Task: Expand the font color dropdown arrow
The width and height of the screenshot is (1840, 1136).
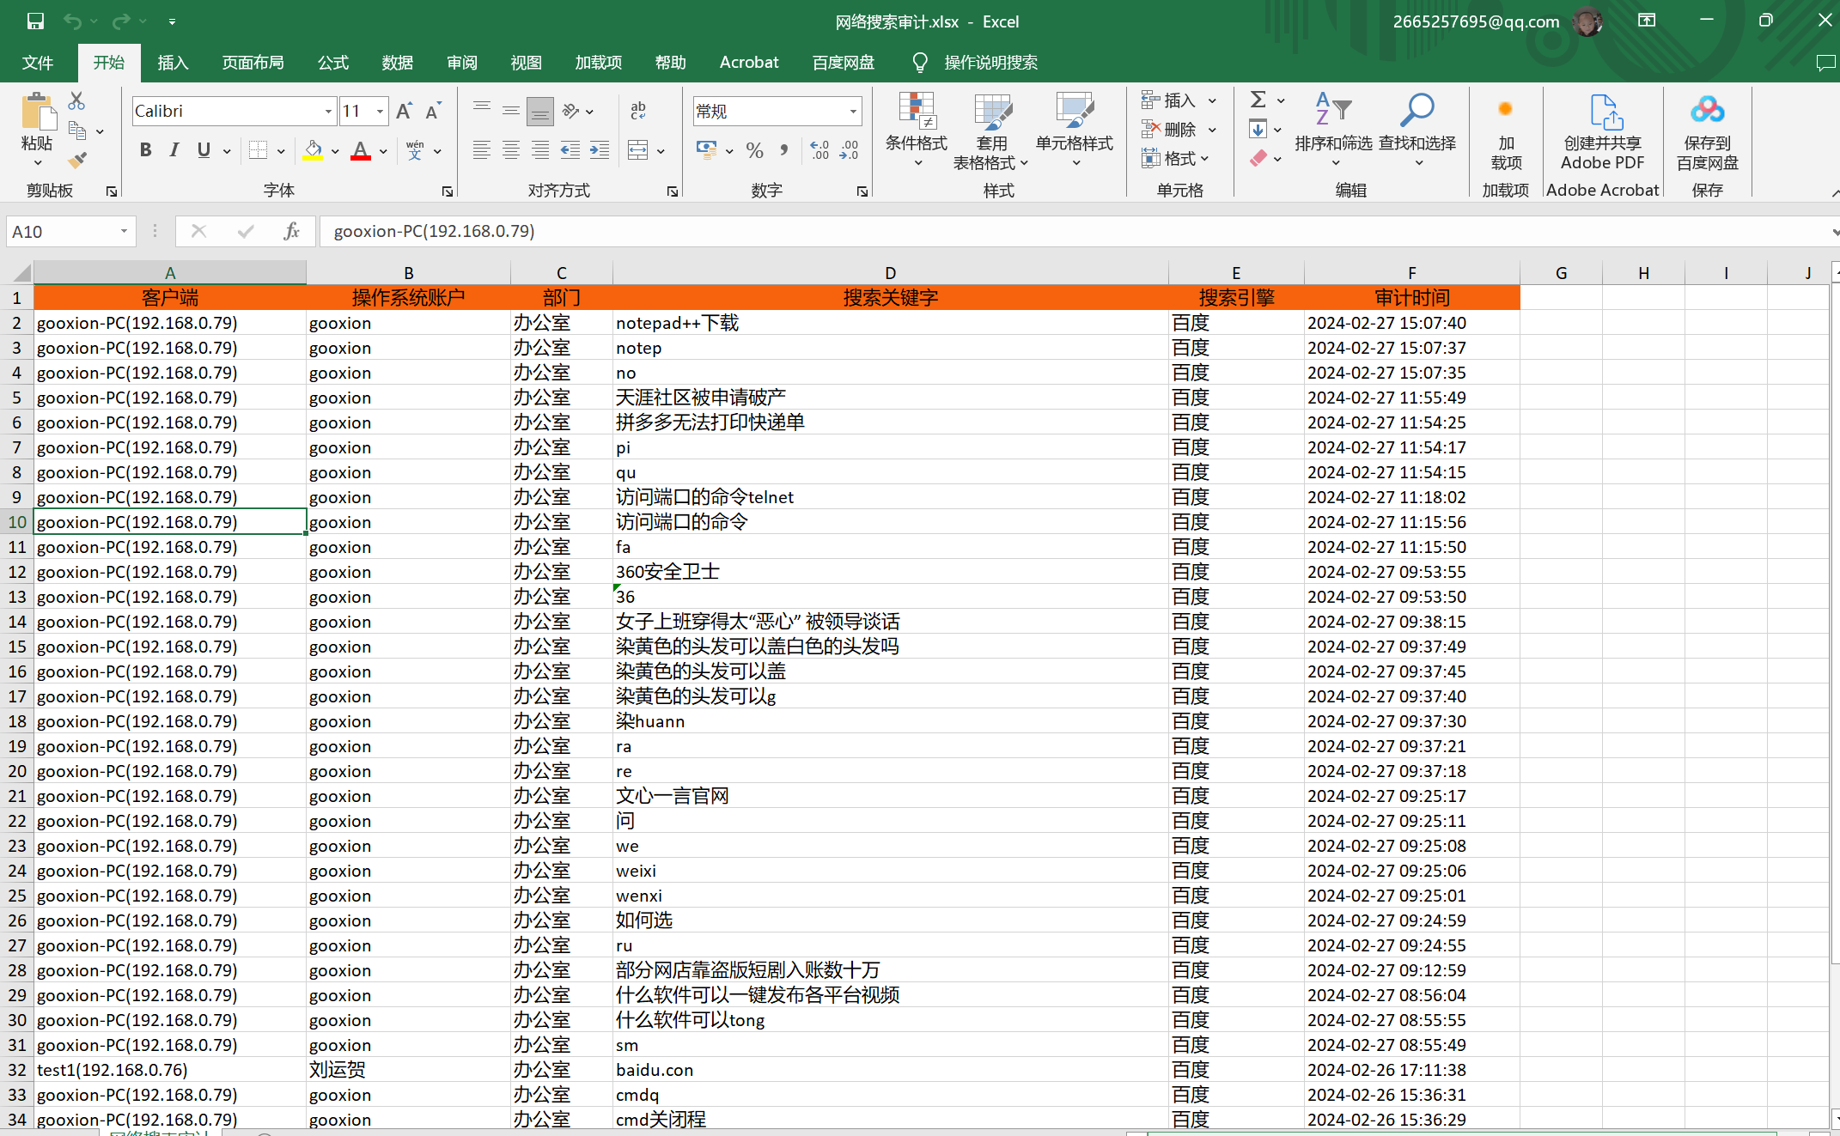Action: (x=383, y=151)
